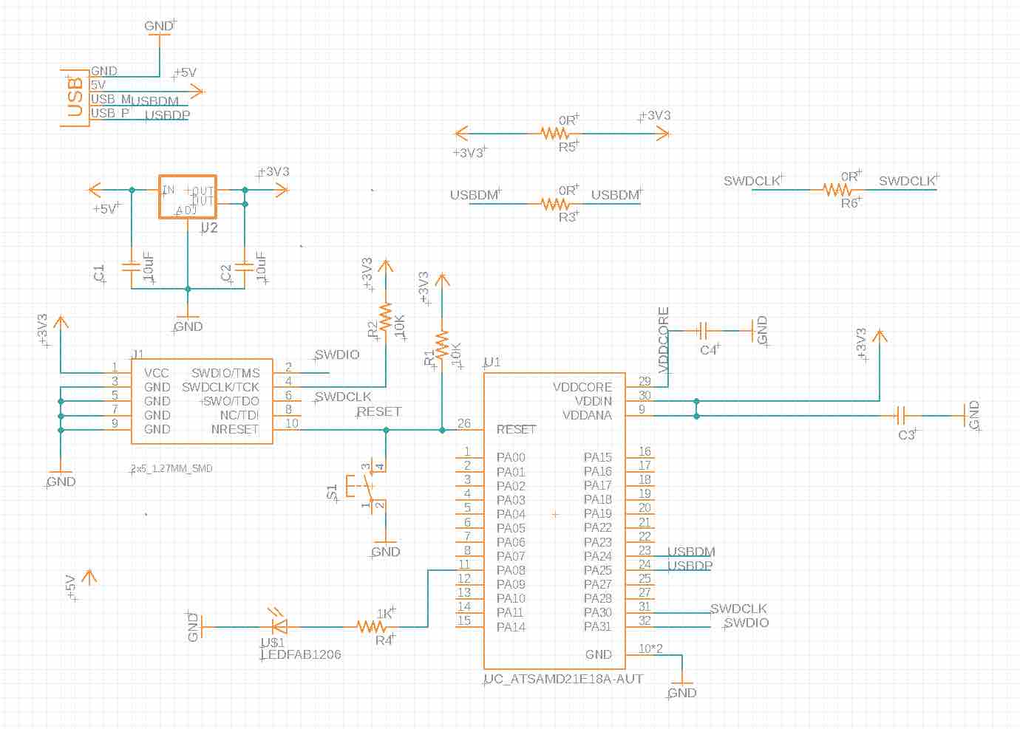Viewport: 1020px width, 729px height.
Task: Select the SWO/TDO pin label
Action: pyautogui.click(x=231, y=401)
